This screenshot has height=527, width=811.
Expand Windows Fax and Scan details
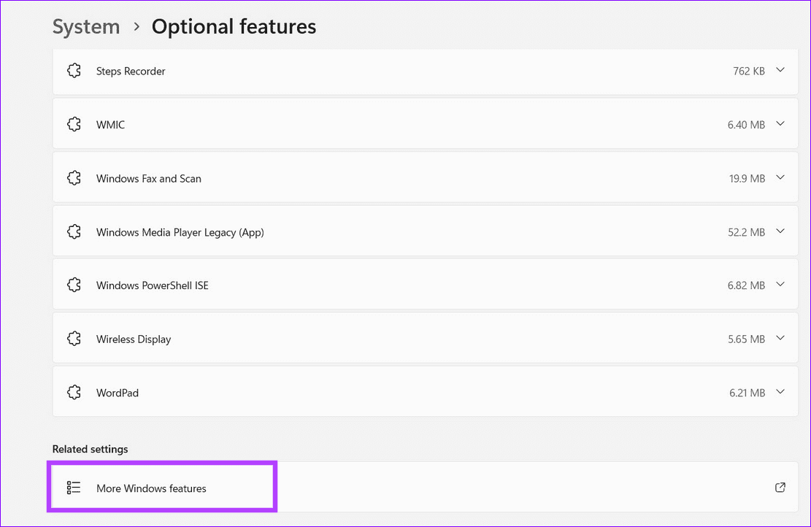click(780, 177)
